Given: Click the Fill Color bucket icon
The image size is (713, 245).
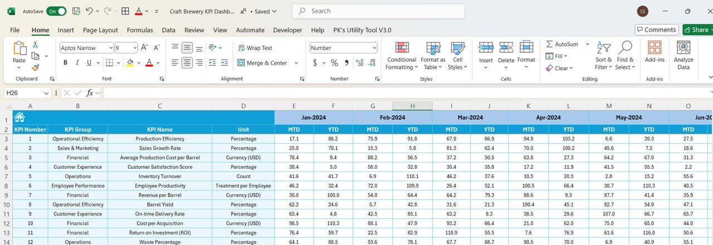Looking at the screenshot, I should (x=130, y=63).
